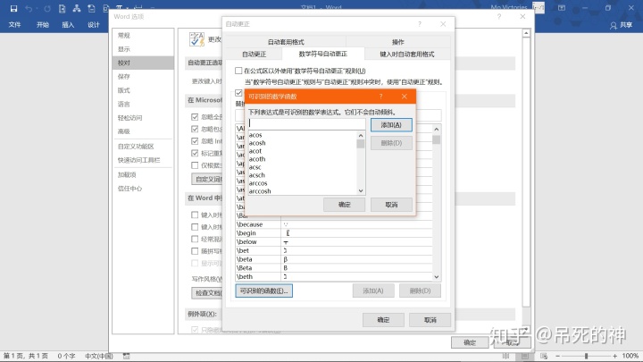This screenshot has width=643, height=362.
Task: Toggle the checked box left of orange title bar
Action: pos(238,93)
